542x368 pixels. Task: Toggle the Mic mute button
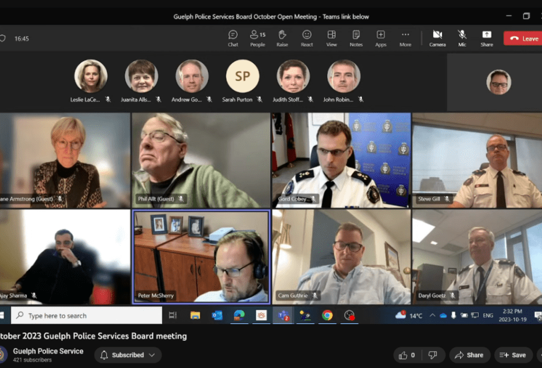click(x=462, y=38)
